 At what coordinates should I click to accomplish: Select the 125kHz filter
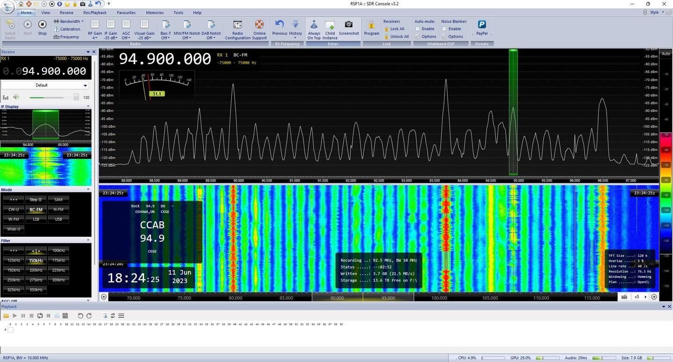pyautogui.click(x=14, y=260)
